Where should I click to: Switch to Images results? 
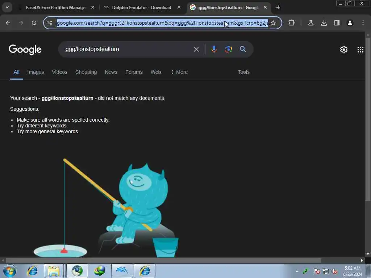(36, 72)
